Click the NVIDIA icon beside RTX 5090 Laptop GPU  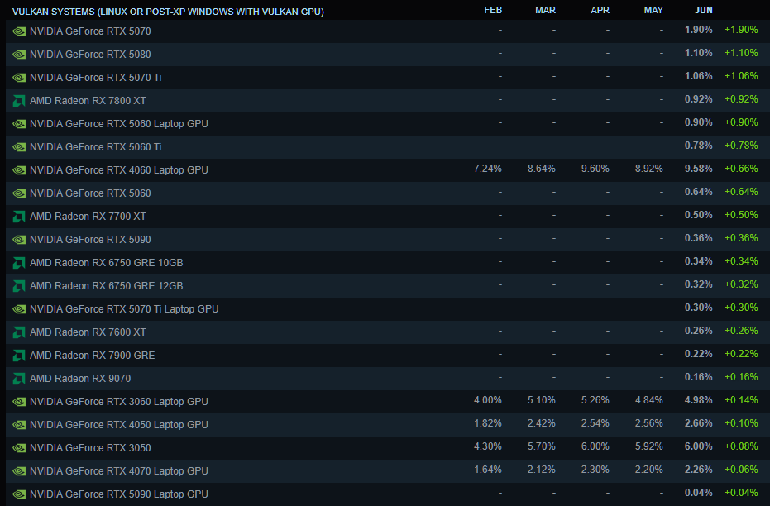[19, 494]
